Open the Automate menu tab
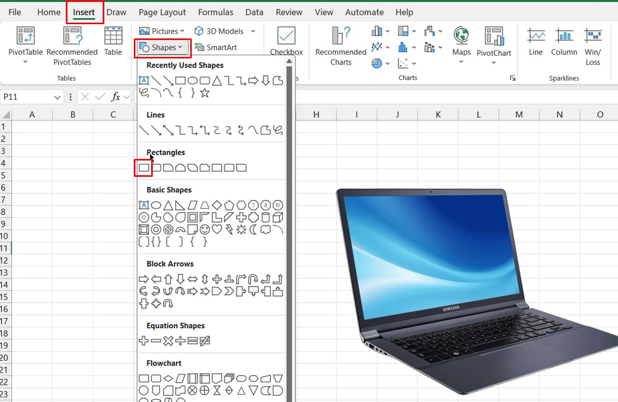The height and width of the screenshot is (402, 618). tap(364, 12)
